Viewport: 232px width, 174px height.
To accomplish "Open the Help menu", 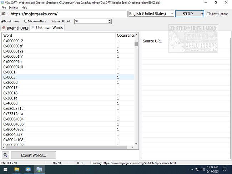I will tap(24, 7).
